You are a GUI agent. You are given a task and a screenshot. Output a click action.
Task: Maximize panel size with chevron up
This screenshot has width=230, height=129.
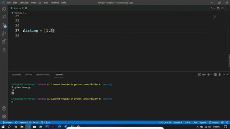[x=224, y=75]
